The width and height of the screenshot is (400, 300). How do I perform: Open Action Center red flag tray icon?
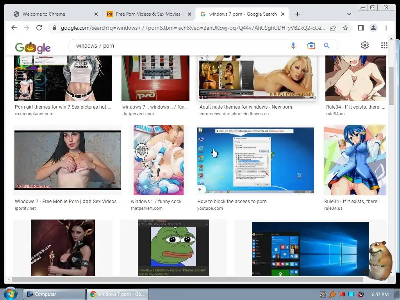[x=342, y=295]
